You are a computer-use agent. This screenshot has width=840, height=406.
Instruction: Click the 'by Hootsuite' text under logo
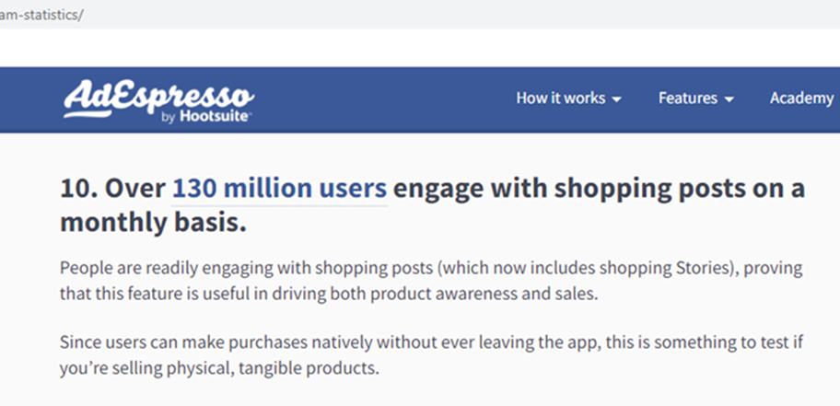pos(205,118)
